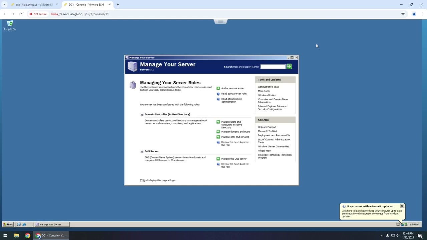The image size is (427, 240).
Task: Click the Stay current with automatic updates balloon
Action: tap(372, 212)
